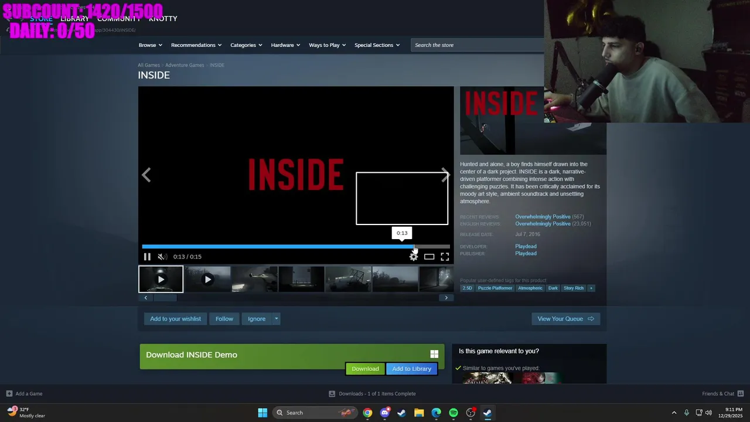The height and width of the screenshot is (422, 750).
Task: Open recent reviews Overwhelmingly Positive link
Action: (543, 217)
